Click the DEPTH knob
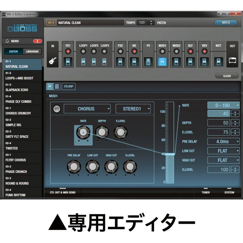 [102, 132]
